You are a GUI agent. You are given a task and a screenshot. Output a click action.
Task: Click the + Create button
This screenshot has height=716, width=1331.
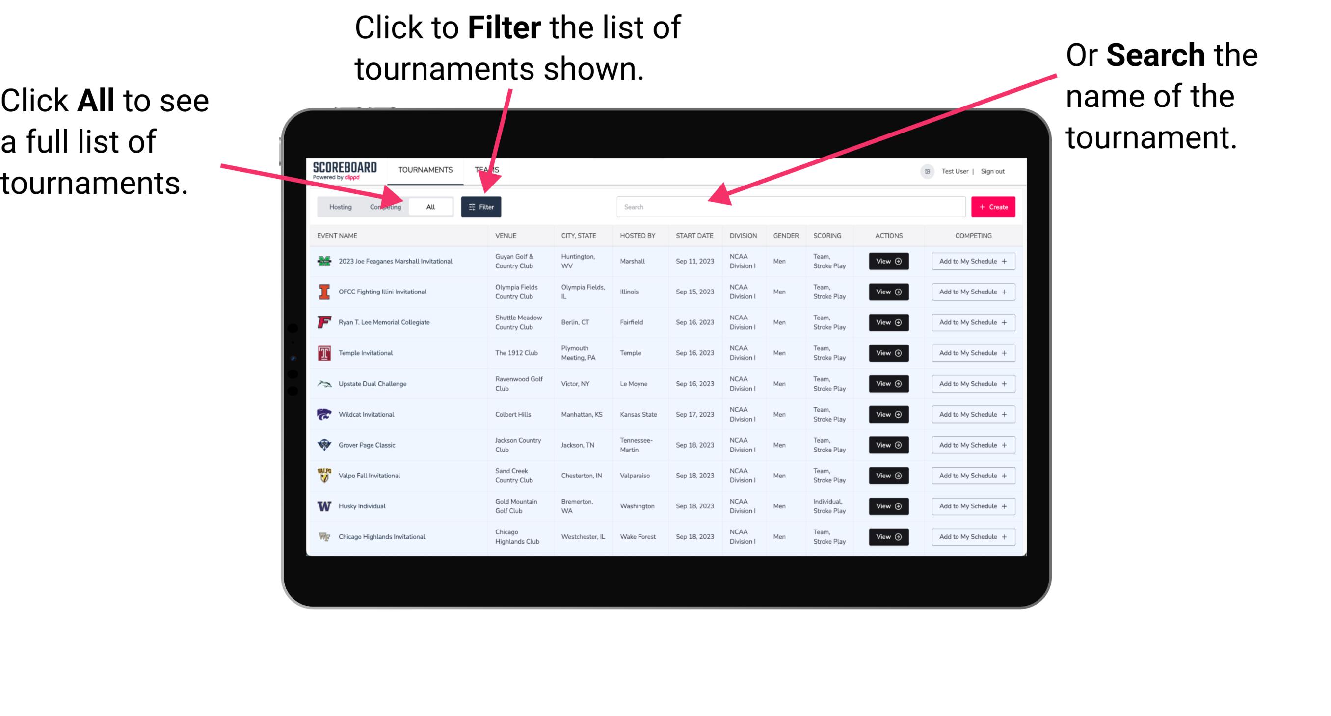tap(993, 207)
